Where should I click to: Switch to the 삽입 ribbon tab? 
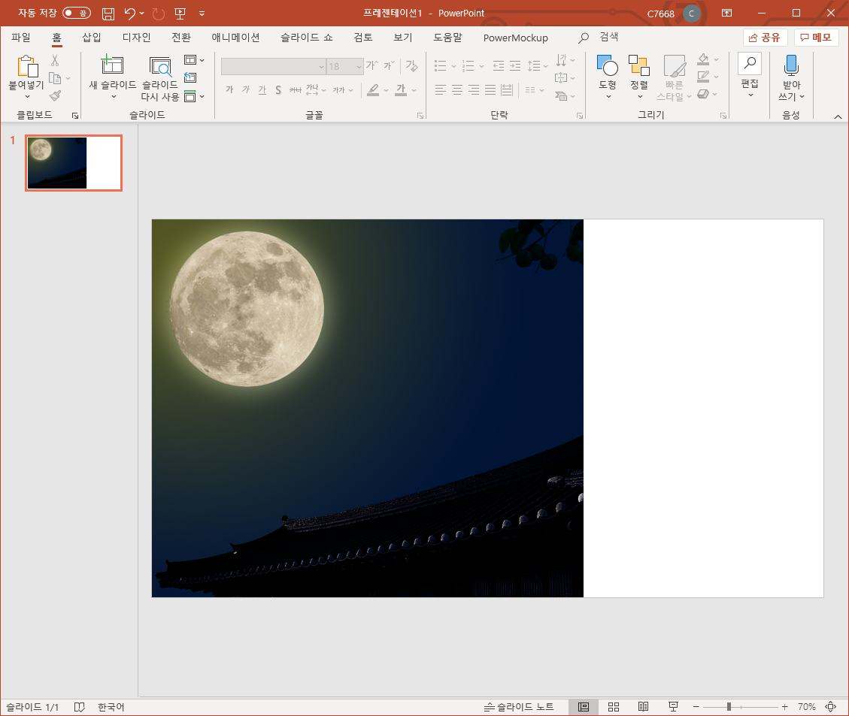92,38
